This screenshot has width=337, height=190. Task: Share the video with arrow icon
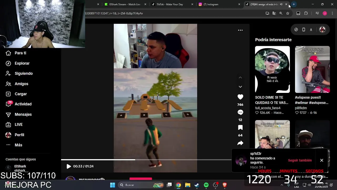click(x=240, y=143)
